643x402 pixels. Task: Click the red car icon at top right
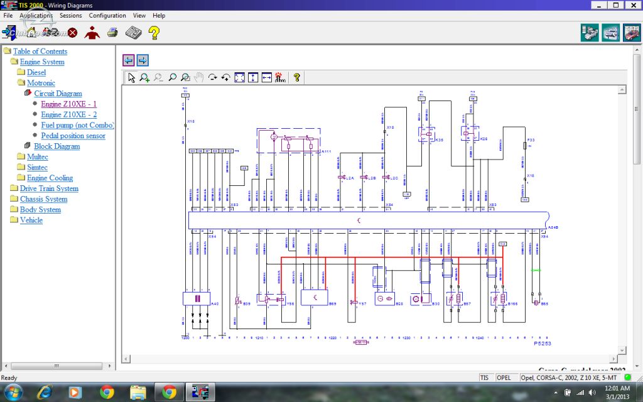(632, 33)
